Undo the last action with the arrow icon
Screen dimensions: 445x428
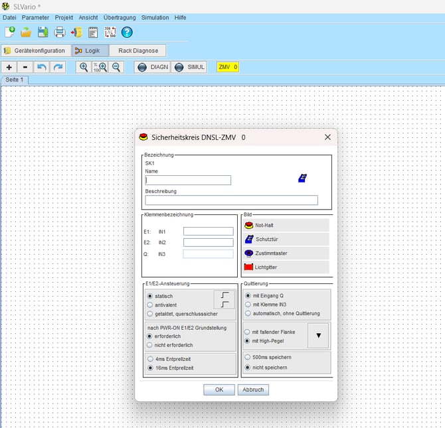point(42,67)
